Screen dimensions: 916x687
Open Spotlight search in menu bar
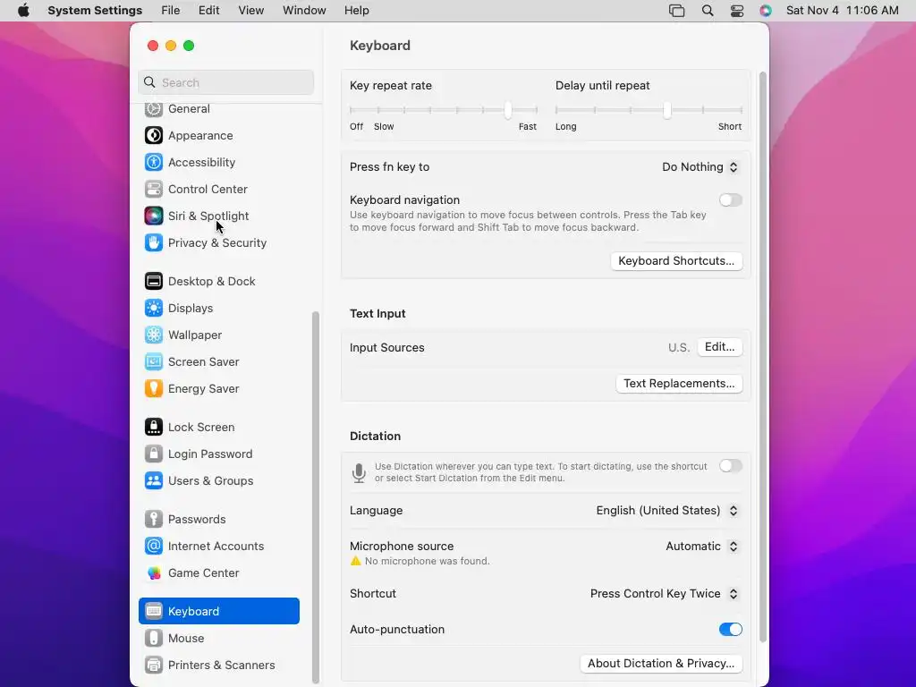click(x=708, y=11)
